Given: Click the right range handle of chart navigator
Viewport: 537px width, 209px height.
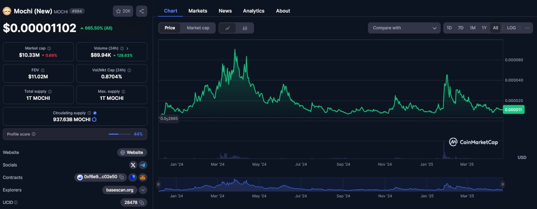Looking at the screenshot, I should point(503,184).
